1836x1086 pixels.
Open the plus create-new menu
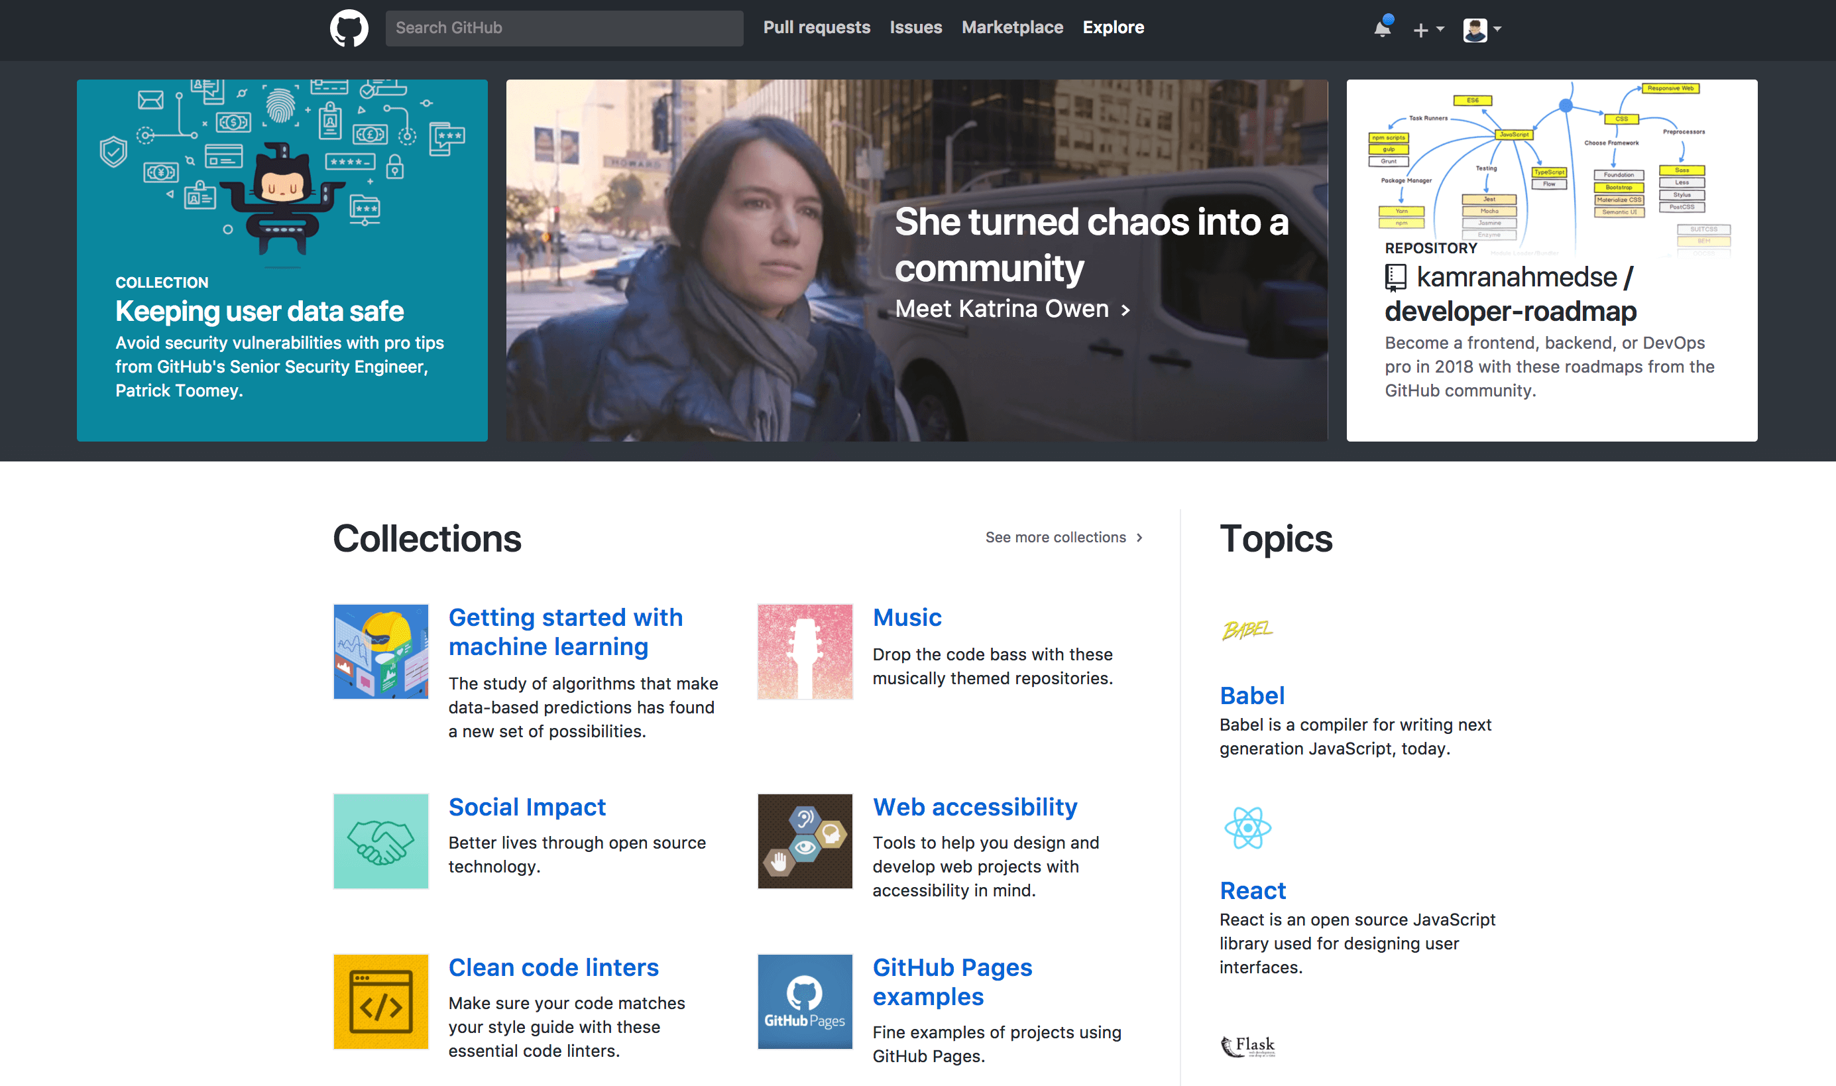pyautogui.click(x=1428, y=29)
